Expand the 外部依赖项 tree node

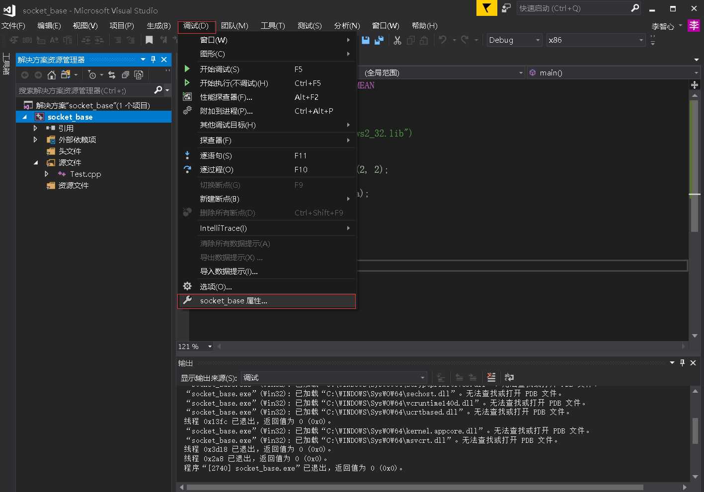click(35, 140)
